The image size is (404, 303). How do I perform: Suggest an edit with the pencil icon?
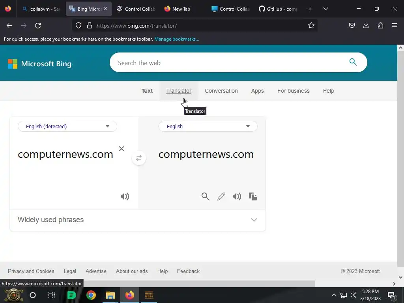coord(221,196)
